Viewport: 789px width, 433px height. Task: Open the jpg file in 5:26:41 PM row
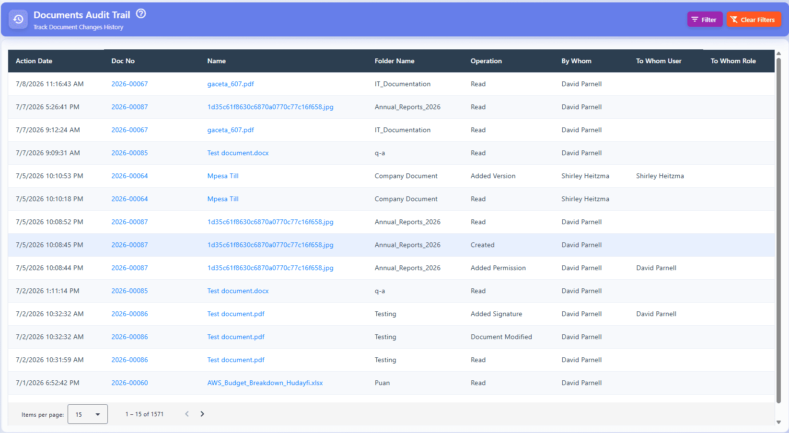tap(270, 107)
